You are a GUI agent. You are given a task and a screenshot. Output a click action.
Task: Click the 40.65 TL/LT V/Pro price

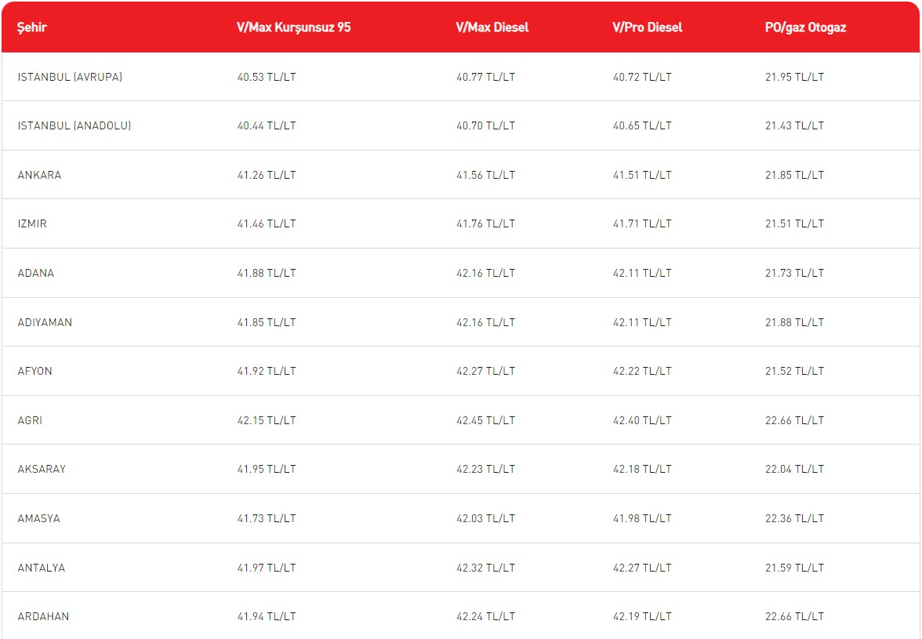[x=642, y=125]
